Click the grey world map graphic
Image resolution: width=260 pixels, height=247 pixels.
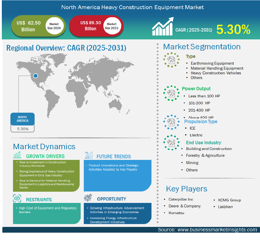point(75,85)
